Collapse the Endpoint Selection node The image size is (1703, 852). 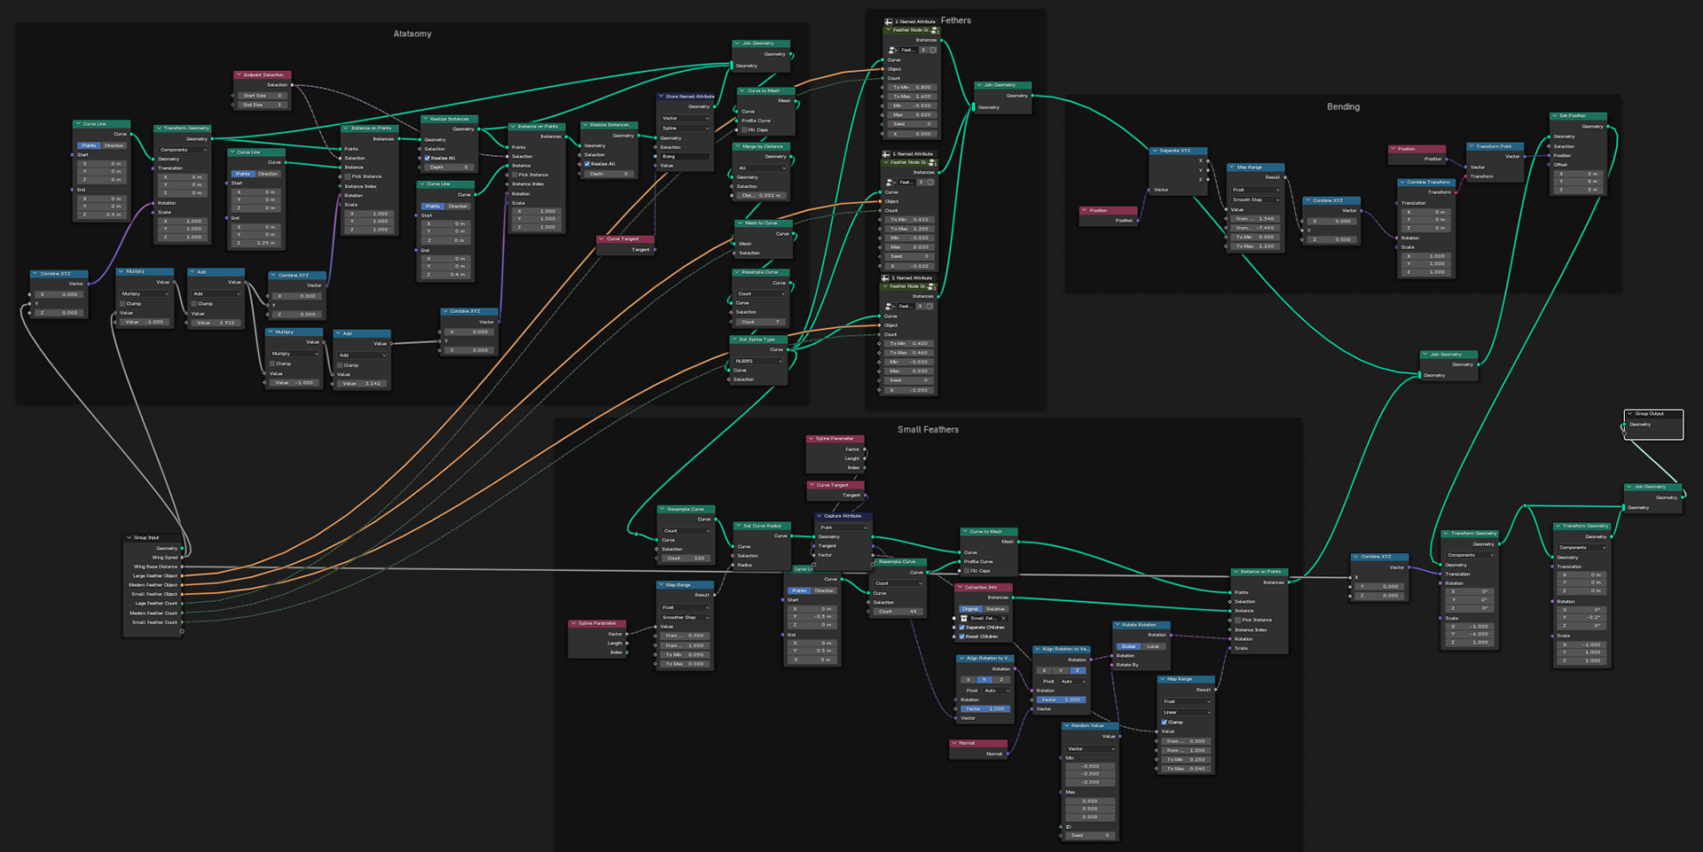point(239,75)
